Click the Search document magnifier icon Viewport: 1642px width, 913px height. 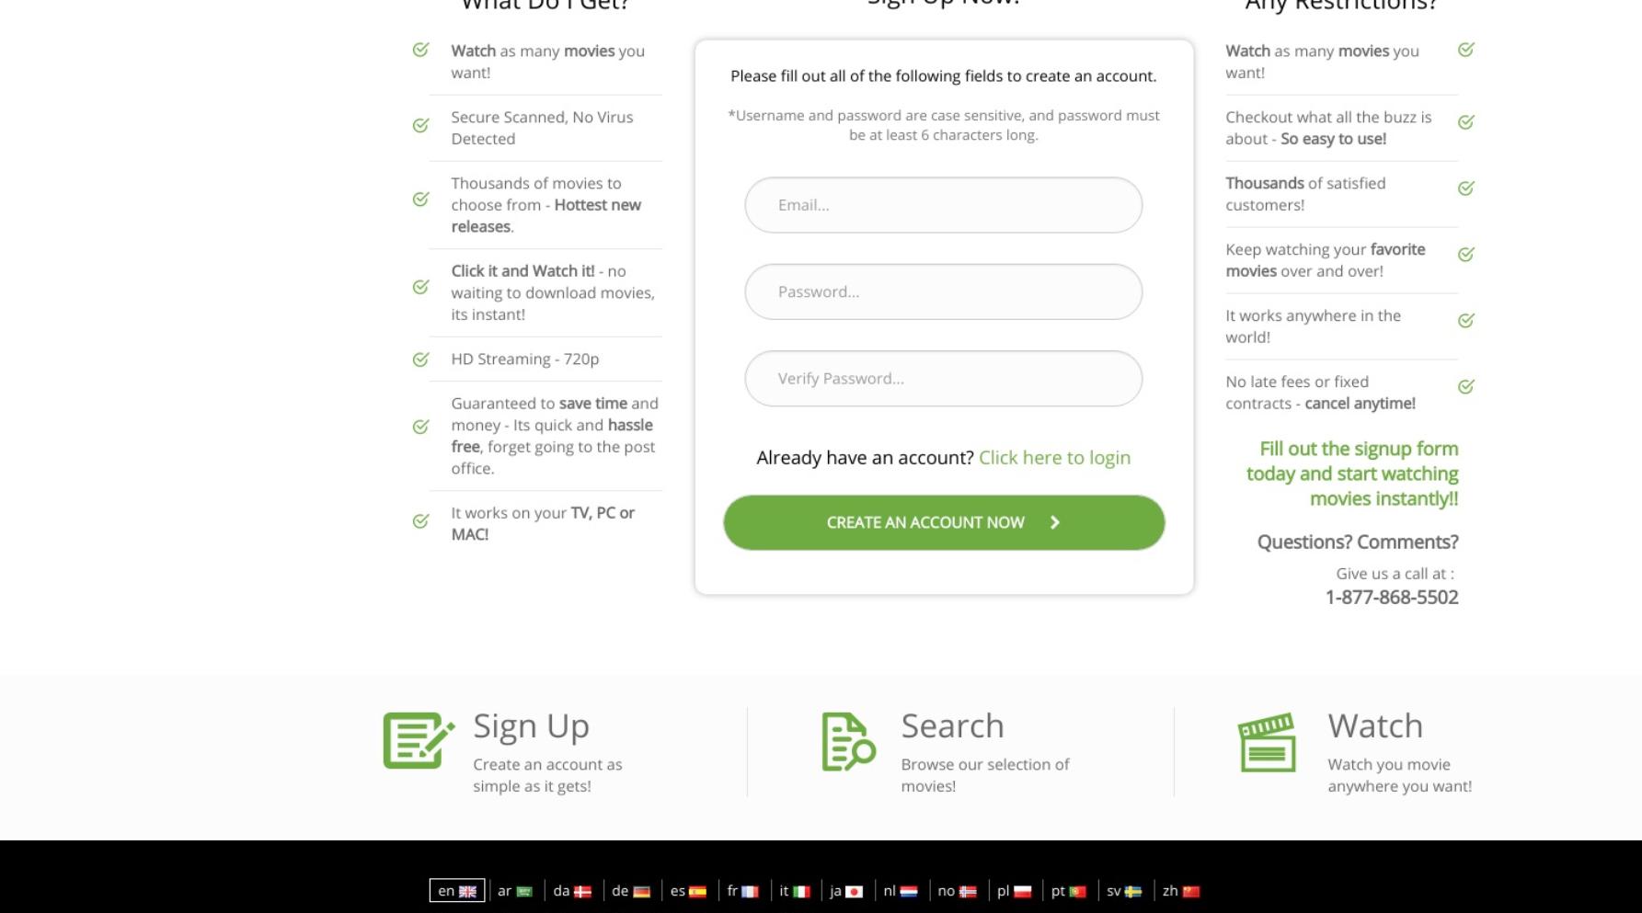click(848, 741)
